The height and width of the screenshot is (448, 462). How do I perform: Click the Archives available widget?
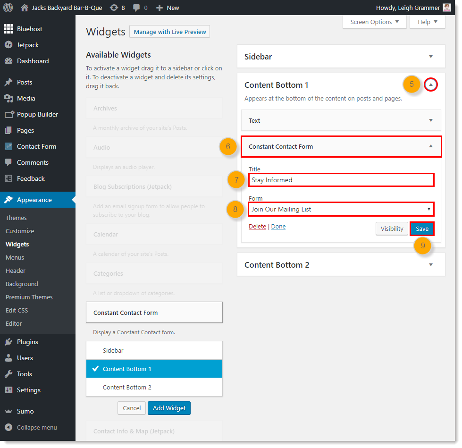pos(154,108)
